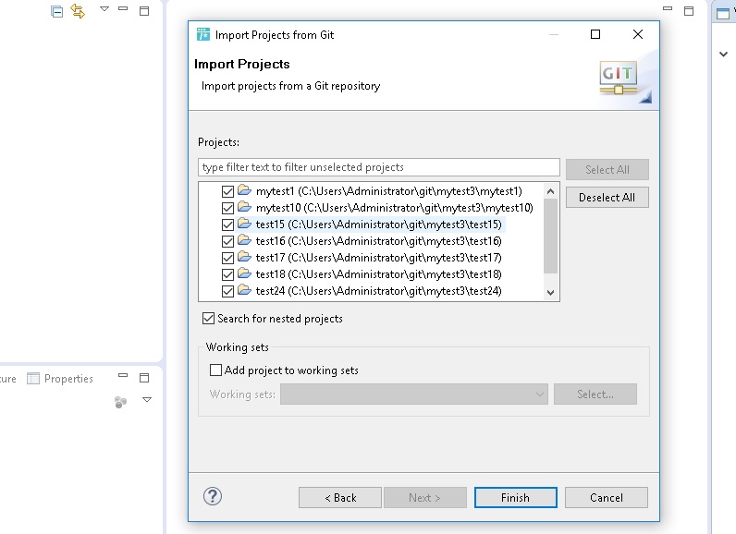Select the mytest10 project row text

(395, 208)
